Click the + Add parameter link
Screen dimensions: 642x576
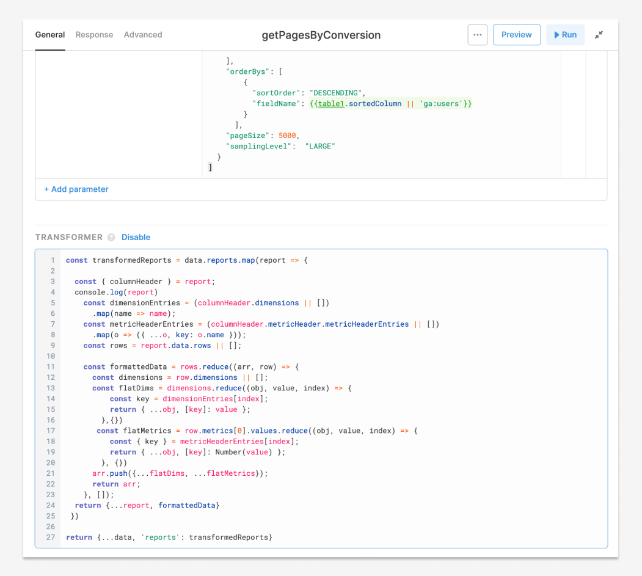(76, 189)
